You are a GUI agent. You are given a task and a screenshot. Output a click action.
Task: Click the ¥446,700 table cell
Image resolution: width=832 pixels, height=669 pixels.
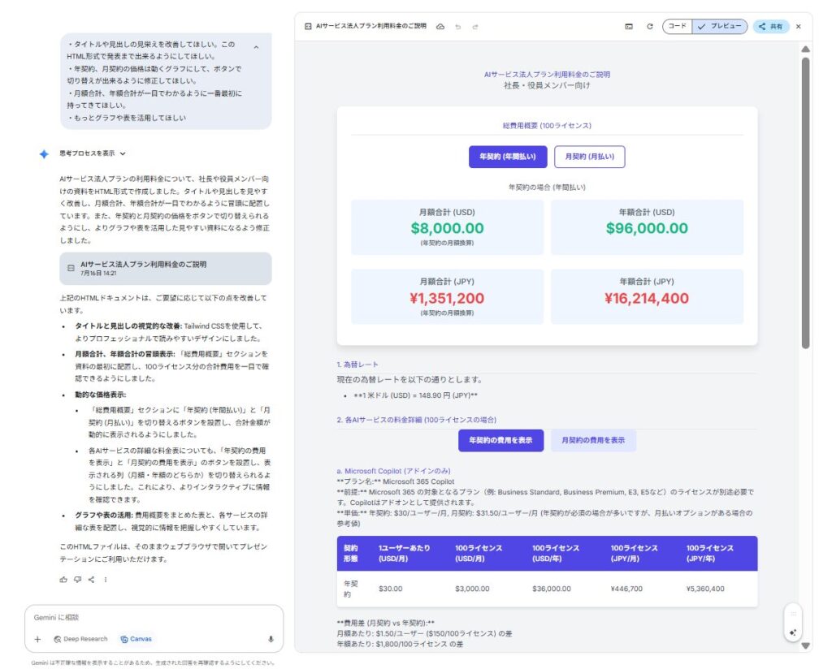tap(626, 589)
